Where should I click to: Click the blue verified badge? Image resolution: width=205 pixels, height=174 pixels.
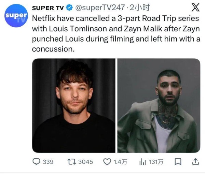68,7
